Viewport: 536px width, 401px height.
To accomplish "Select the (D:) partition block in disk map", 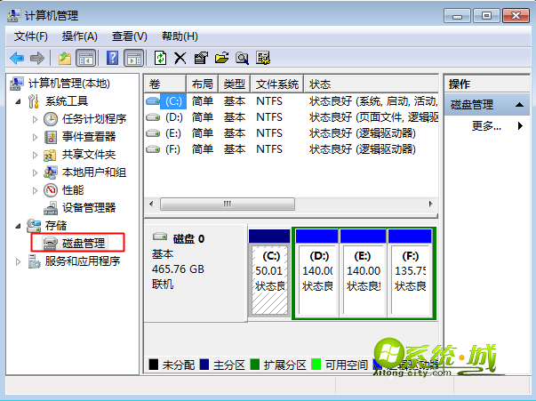I will click(317, 274).
